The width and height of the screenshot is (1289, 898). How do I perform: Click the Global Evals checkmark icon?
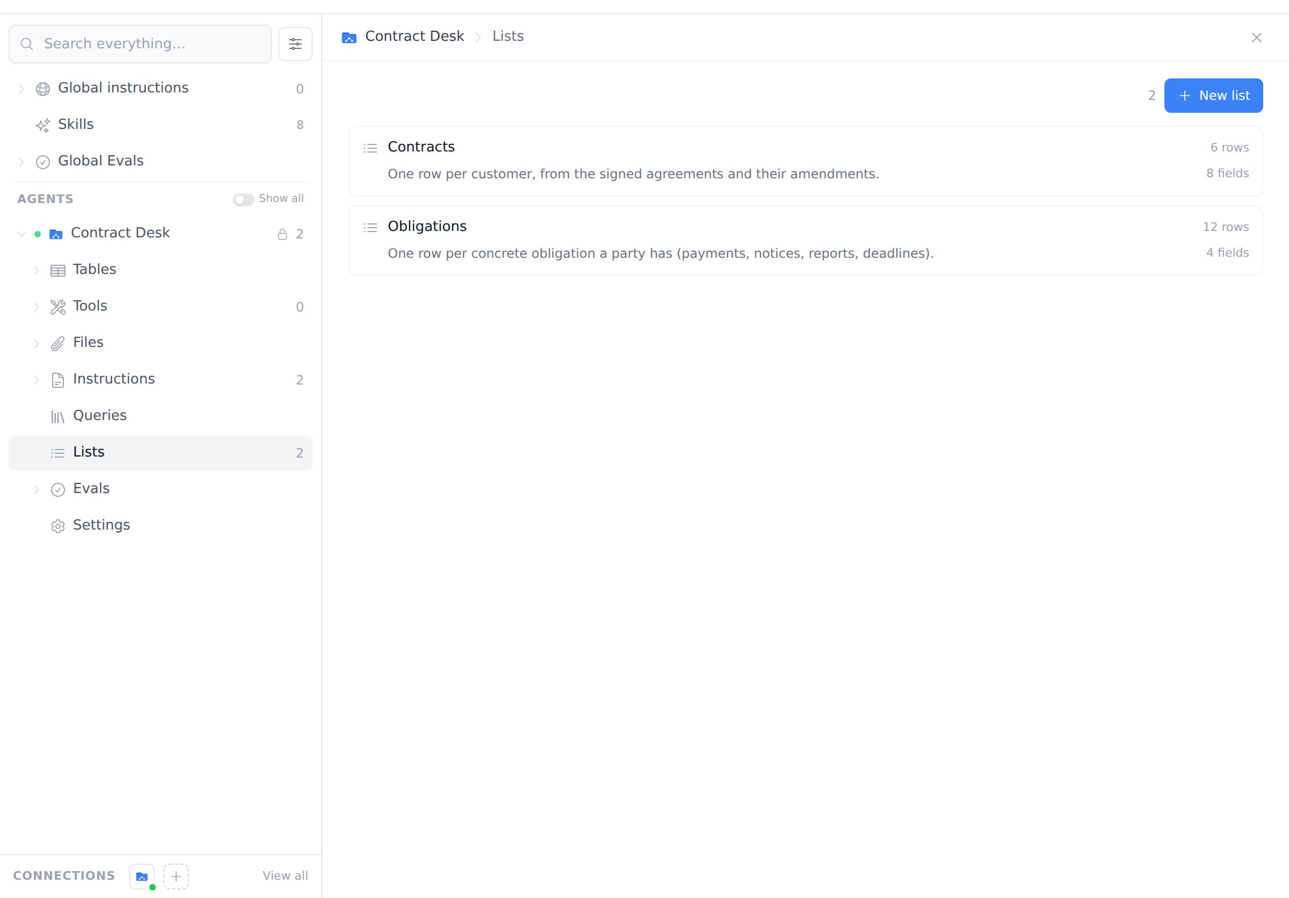coord(42,162)
